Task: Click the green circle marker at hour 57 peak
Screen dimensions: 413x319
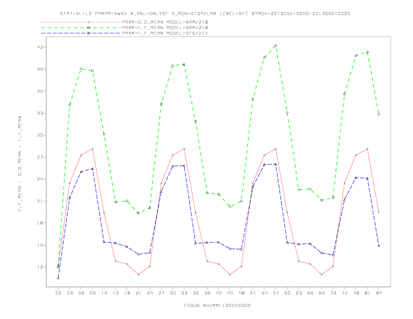Action: coord(276,46)
